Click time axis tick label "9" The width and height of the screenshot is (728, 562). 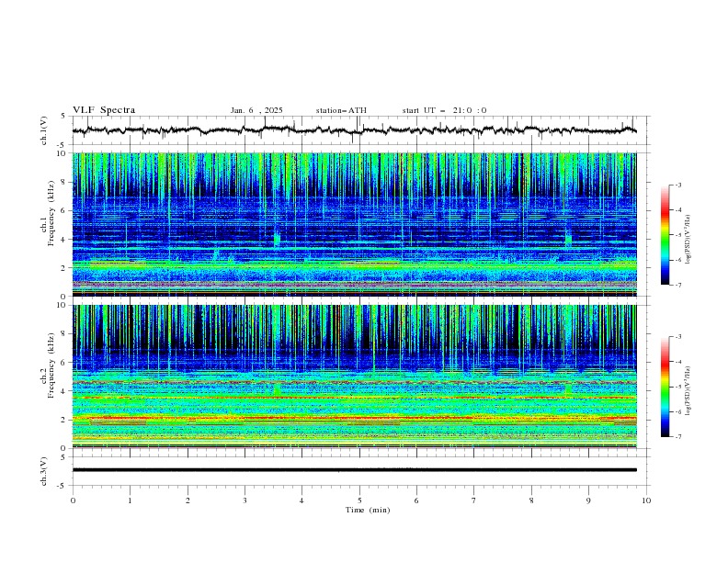point(588,500)
